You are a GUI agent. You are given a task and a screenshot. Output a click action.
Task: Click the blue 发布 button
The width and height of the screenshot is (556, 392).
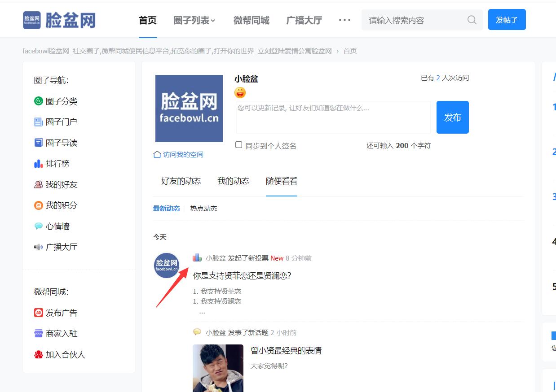click(x=452, y=117)
